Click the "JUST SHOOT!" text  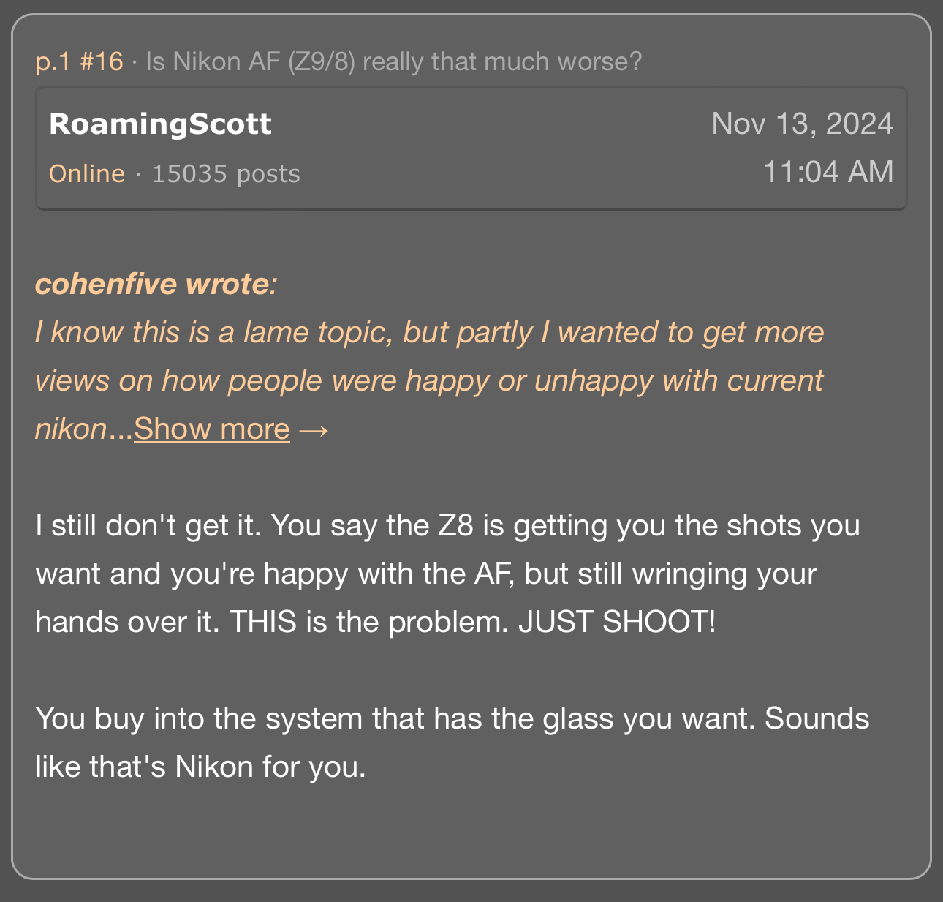coord(617,622)
